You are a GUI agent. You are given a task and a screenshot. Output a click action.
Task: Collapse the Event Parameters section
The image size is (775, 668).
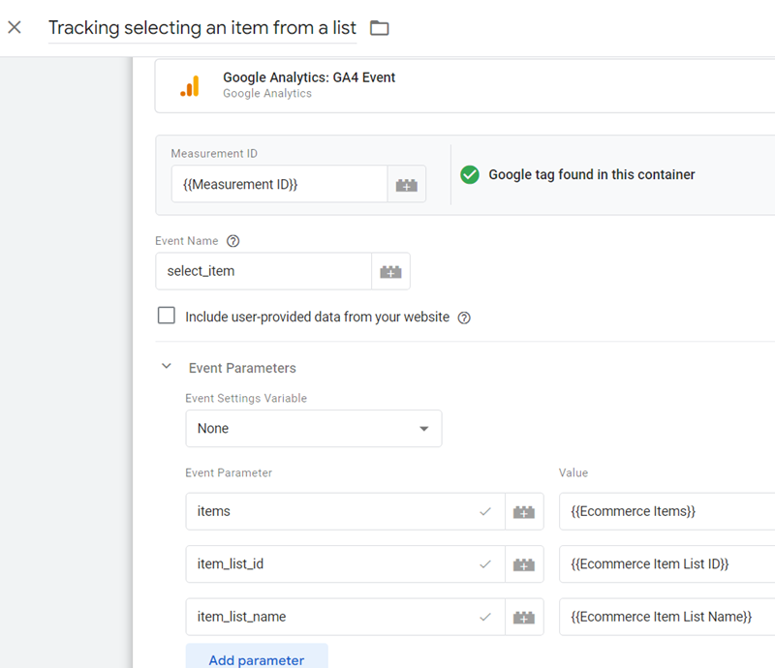166,367
